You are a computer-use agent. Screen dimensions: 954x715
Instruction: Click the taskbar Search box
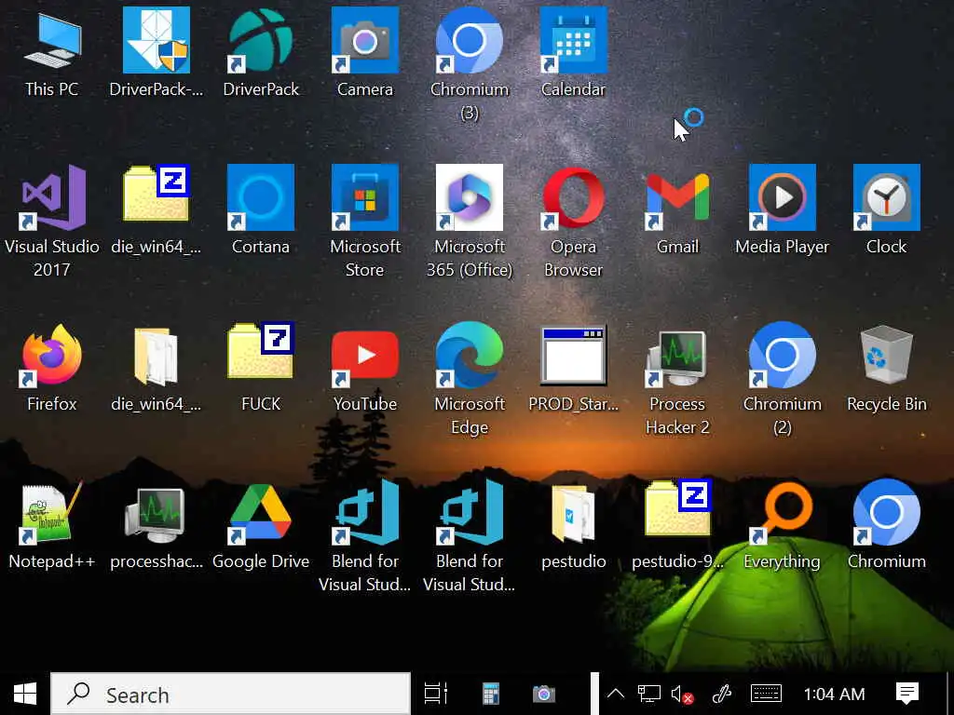pos(231,694)
